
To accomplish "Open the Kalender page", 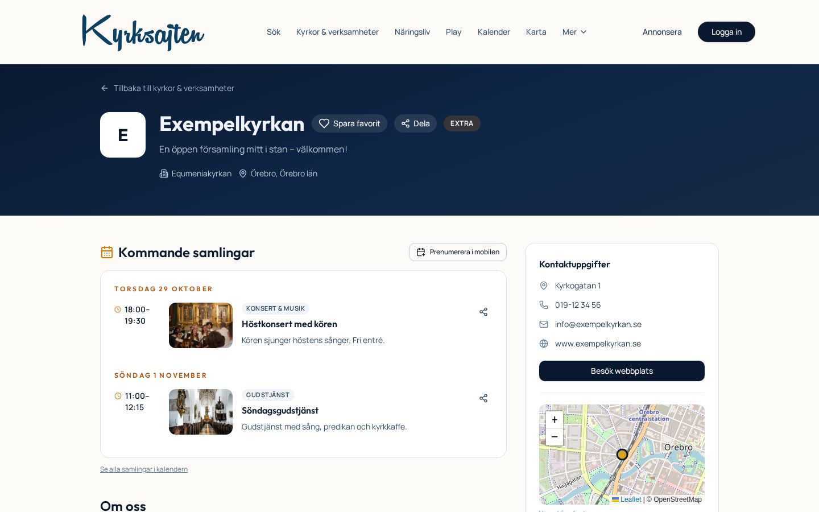I will pyautogui.click(x=494, y=32).
